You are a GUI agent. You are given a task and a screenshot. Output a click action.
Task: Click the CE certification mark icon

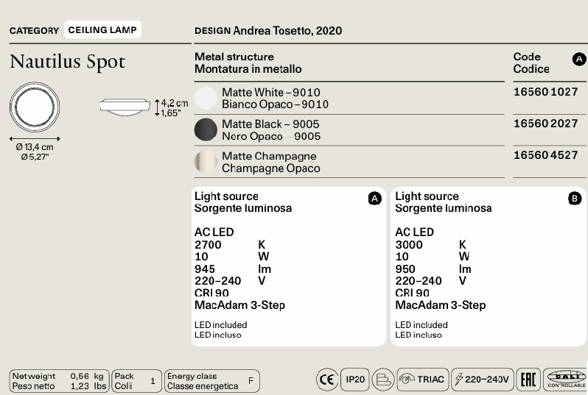click(327, 380)
